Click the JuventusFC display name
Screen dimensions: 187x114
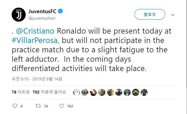click(x=42, y=11)
